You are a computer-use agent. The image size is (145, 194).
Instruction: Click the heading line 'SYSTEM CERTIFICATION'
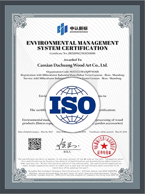[x=72, y=48]
